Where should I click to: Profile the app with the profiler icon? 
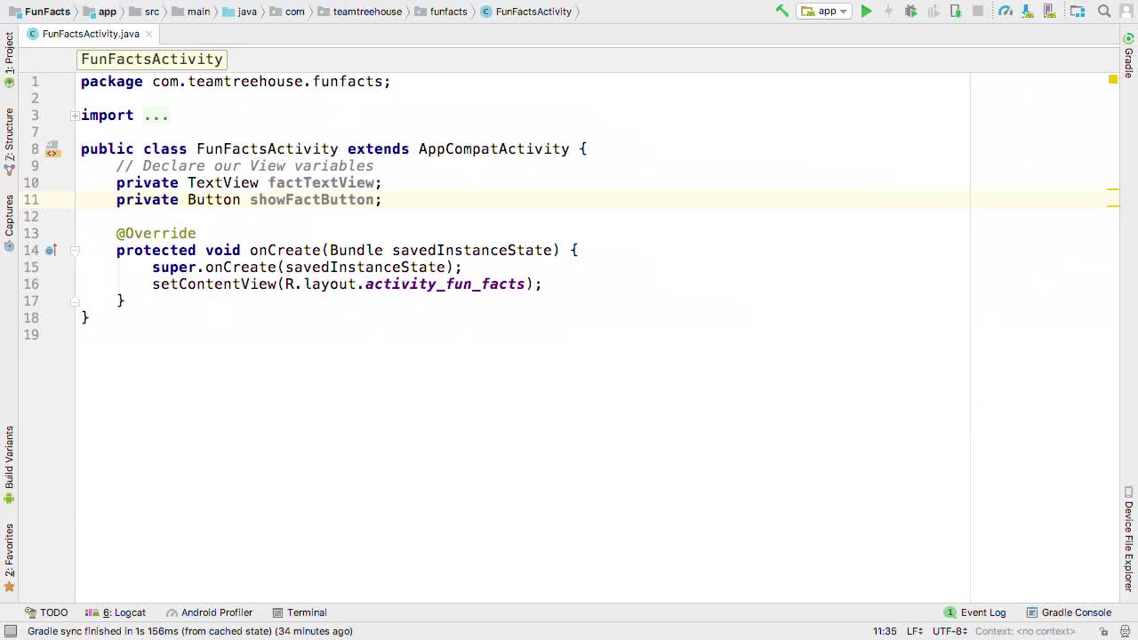tap(1005, 11)
